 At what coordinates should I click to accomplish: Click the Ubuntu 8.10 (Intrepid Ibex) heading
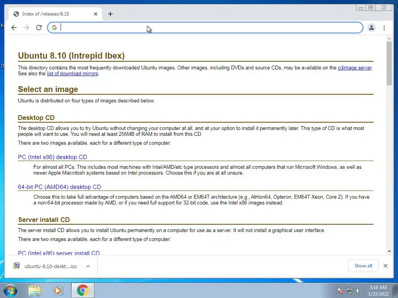pyautogui.click(x=71, y=55)
